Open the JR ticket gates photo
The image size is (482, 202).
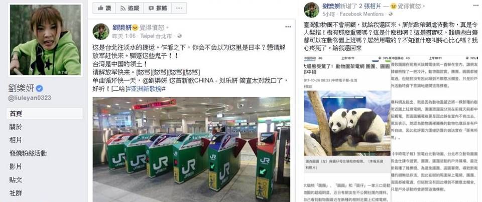click(x=191, y=149)
